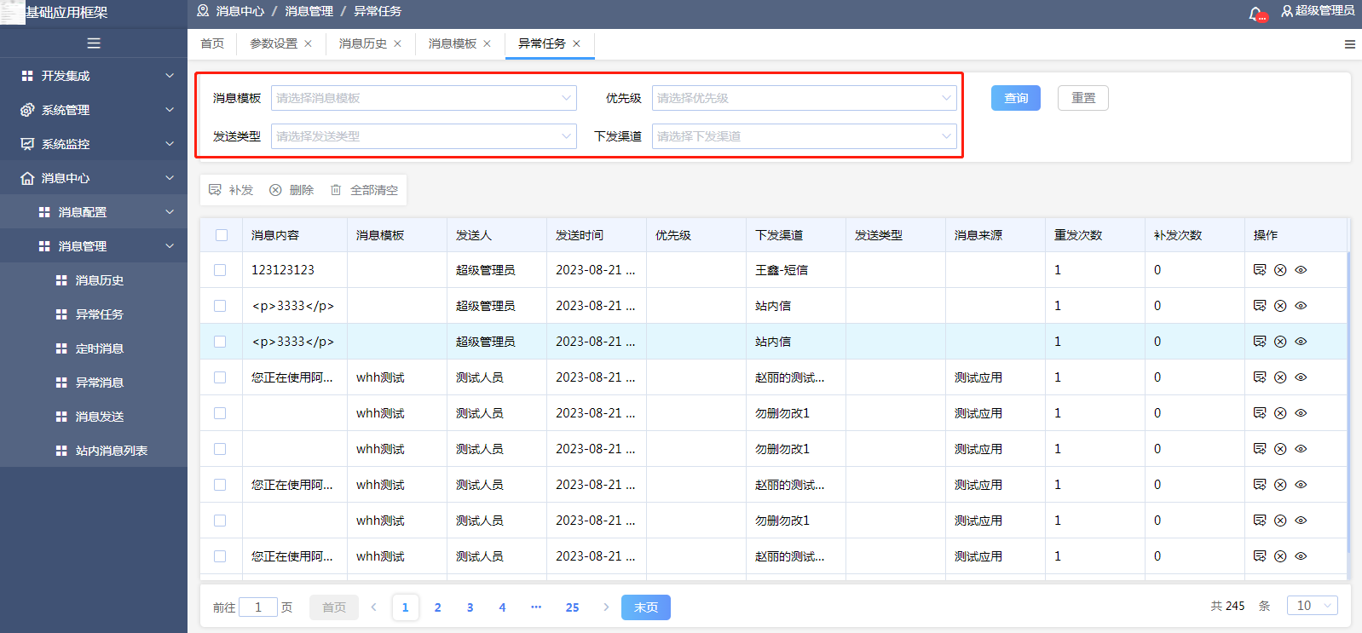Click delete icon in the 123123123 row

click(1280, 270)
